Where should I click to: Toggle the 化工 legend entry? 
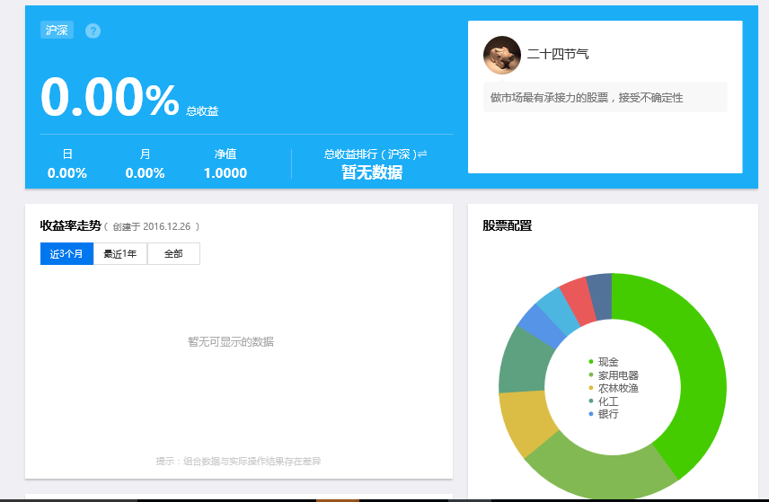(607, 401)
